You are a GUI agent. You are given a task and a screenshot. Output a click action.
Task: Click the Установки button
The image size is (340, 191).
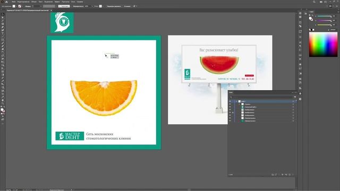[x=127, y=6]
